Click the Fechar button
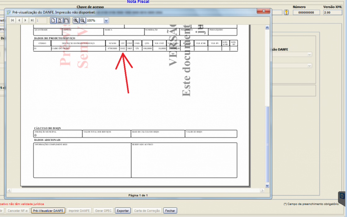Viewport: 347px width, 217px height. coord(170,210)
